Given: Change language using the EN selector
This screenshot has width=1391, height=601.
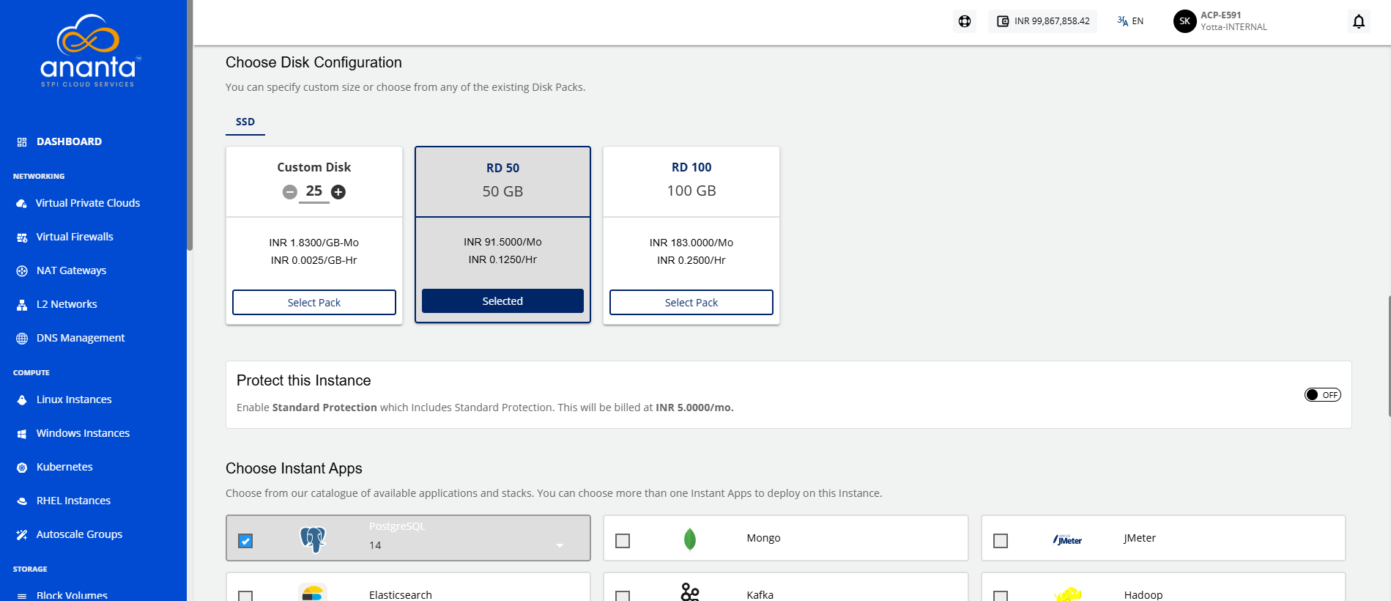Looking at the screenshot, I should click(1130, 21).
